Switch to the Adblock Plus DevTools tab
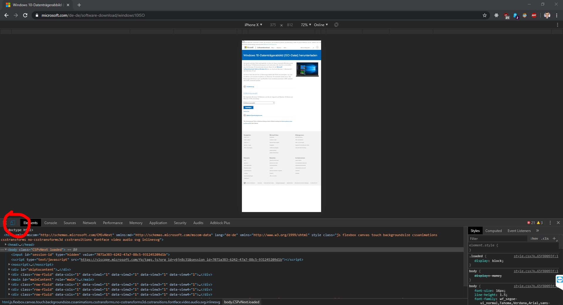 click(220, 223)
